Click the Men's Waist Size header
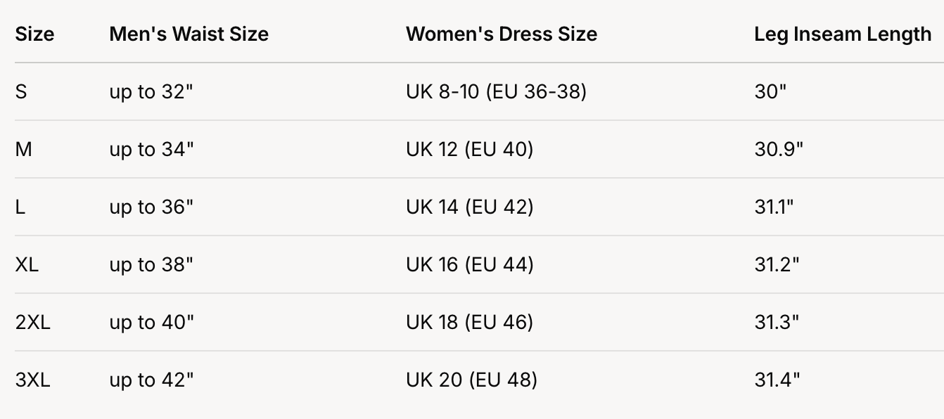 click(x=189, y=34)
